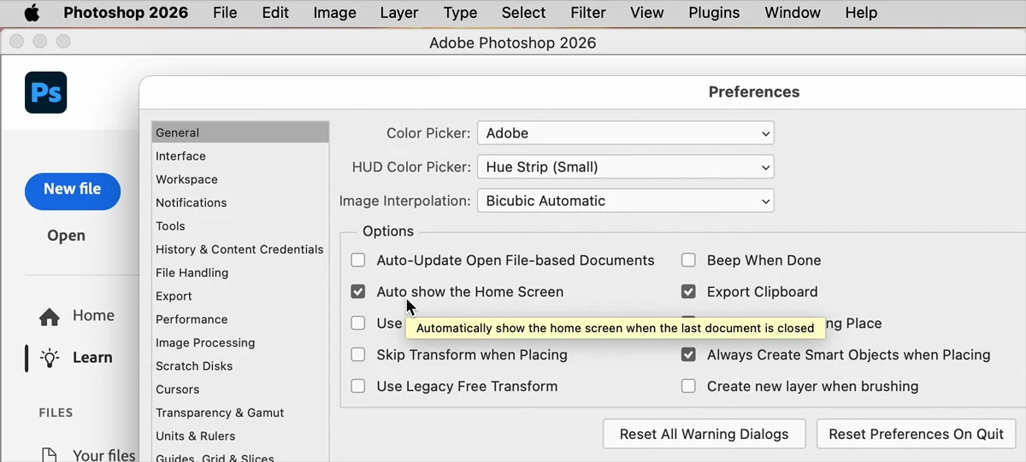The image size is (1026, 462).
Task: Check Create new layer when brushing
Action: click(688, 387)
